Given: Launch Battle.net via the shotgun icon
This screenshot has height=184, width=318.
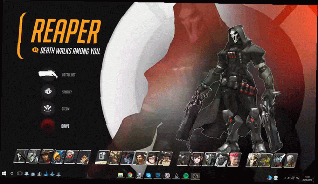Looking at the screenshot, I should pyautogui.click(x=48, y=74).
